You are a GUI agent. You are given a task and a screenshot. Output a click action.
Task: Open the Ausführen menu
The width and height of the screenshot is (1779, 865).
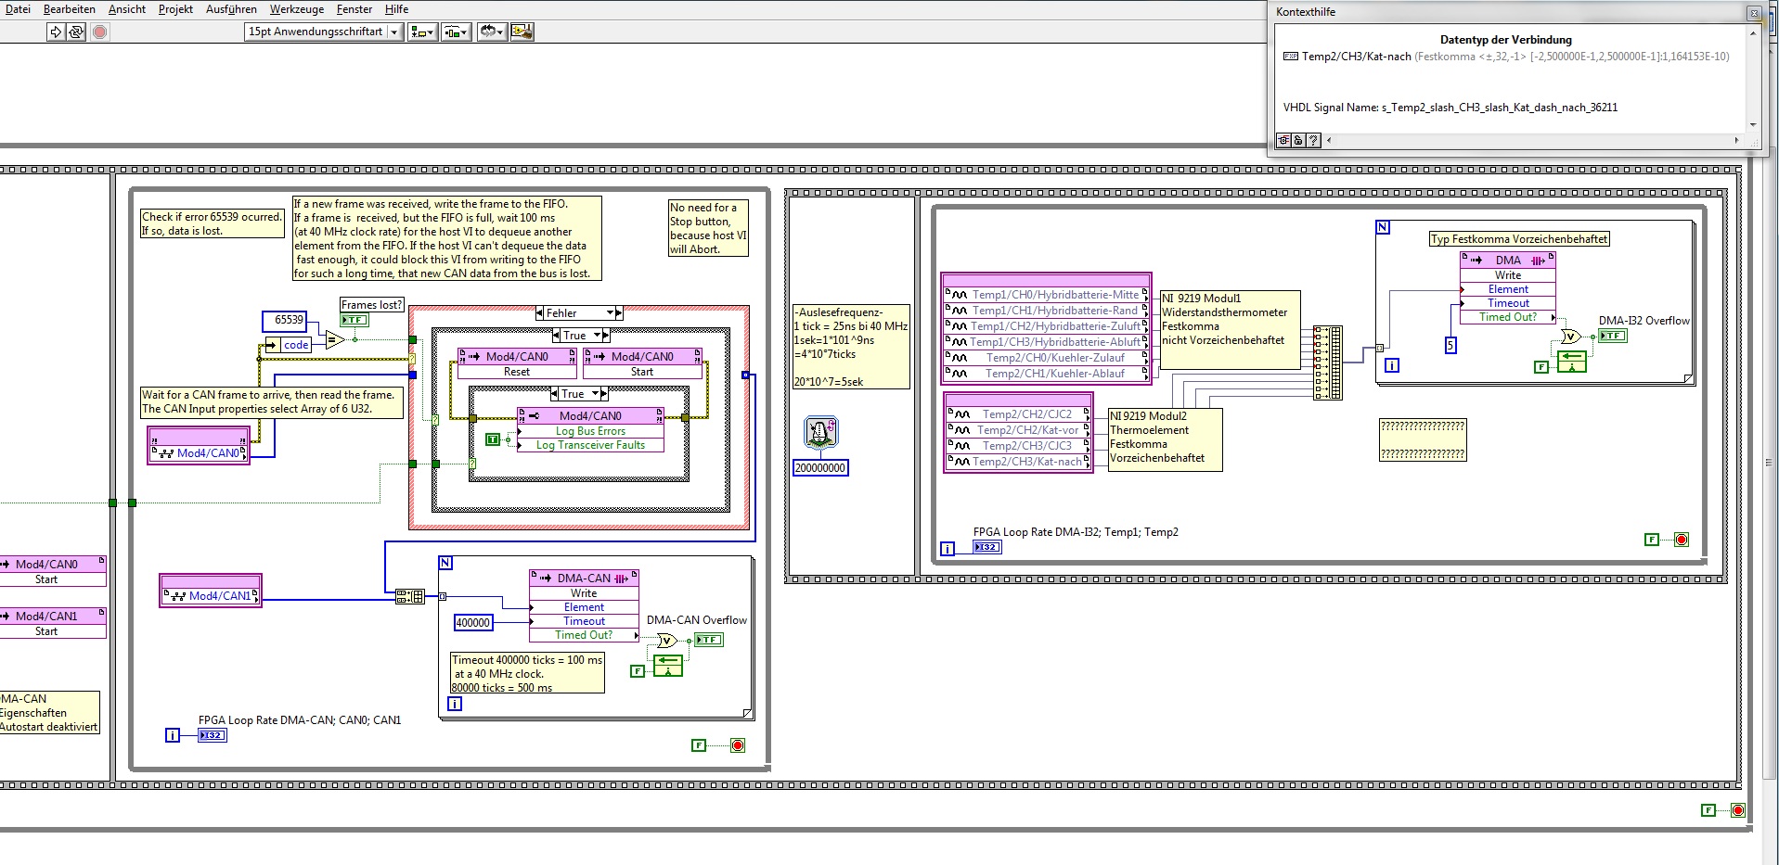click(x=231, y=9)
